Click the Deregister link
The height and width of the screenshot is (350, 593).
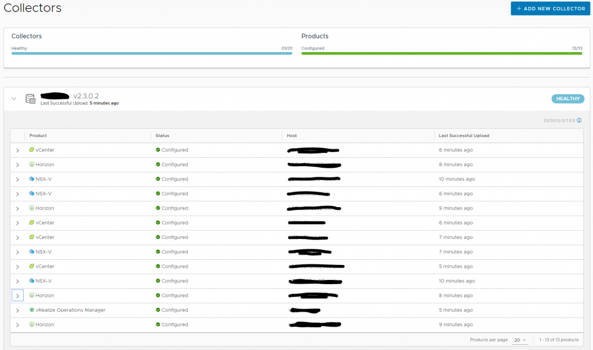click(559, 120)
